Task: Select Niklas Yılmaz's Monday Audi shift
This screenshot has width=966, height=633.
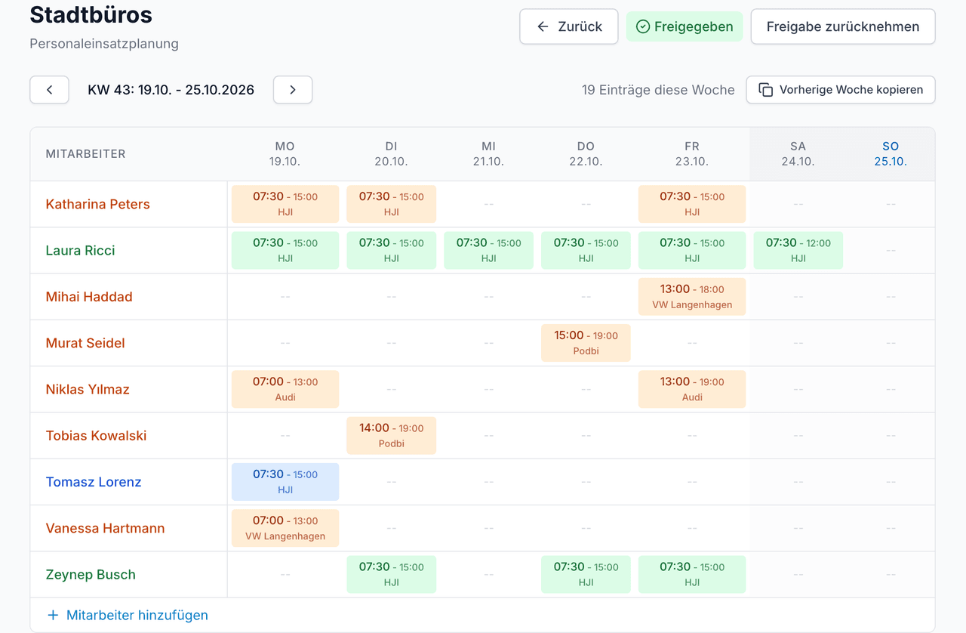Action: (x=285, y=389)
